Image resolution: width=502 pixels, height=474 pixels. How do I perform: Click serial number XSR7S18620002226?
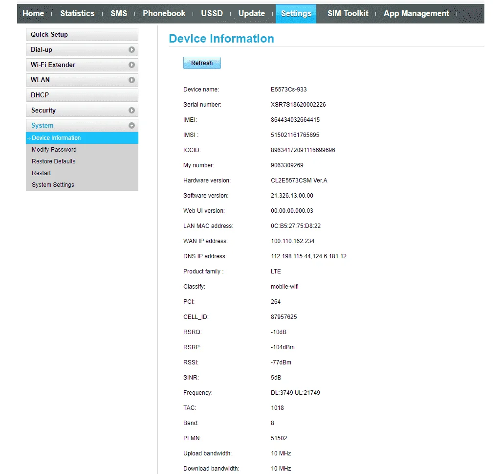point(298,105)
